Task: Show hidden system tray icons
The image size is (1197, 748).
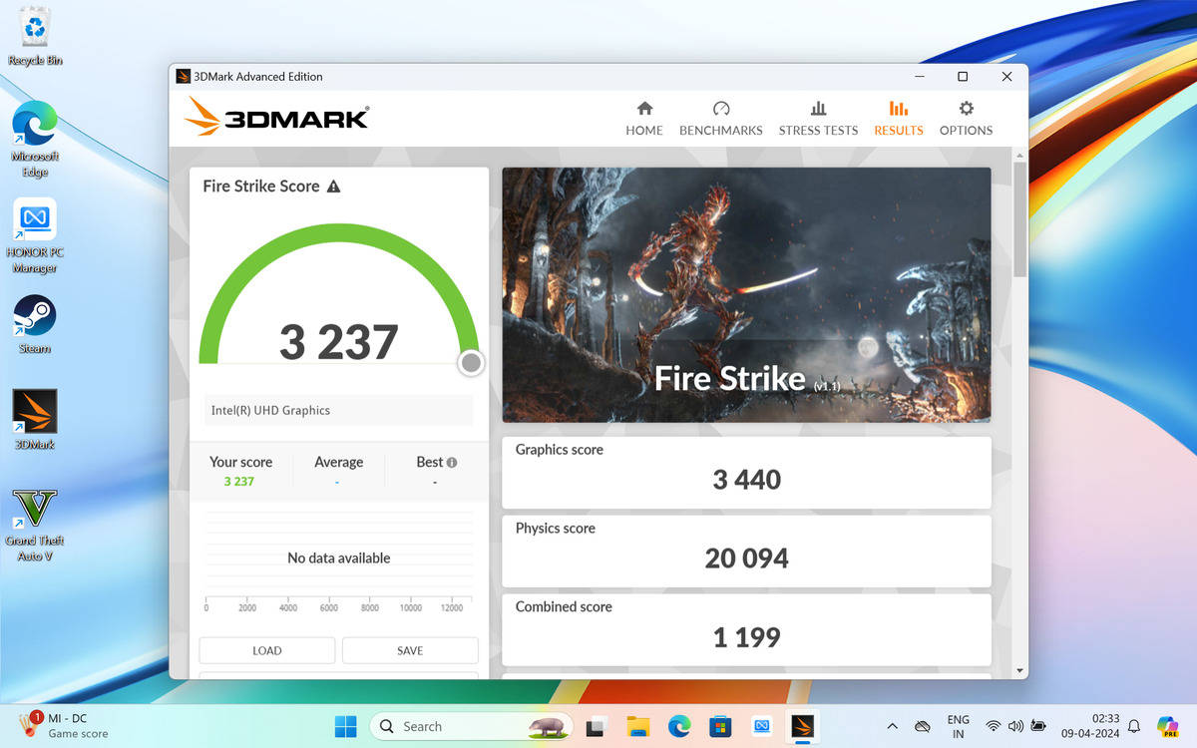Action: (x=892, y=726)
